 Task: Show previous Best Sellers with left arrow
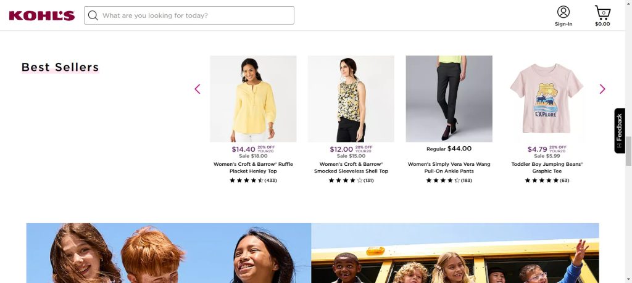[197, 89]
